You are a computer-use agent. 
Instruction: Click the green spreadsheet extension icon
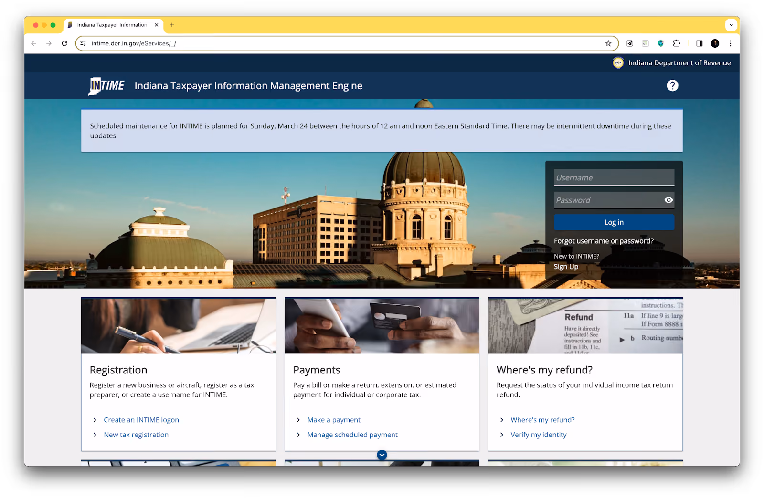[x=645, y=43]
